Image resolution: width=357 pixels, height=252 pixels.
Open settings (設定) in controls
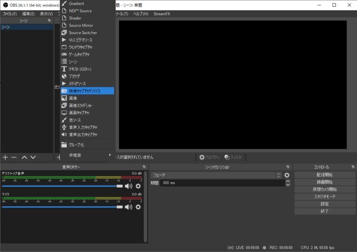click(325, 204)
